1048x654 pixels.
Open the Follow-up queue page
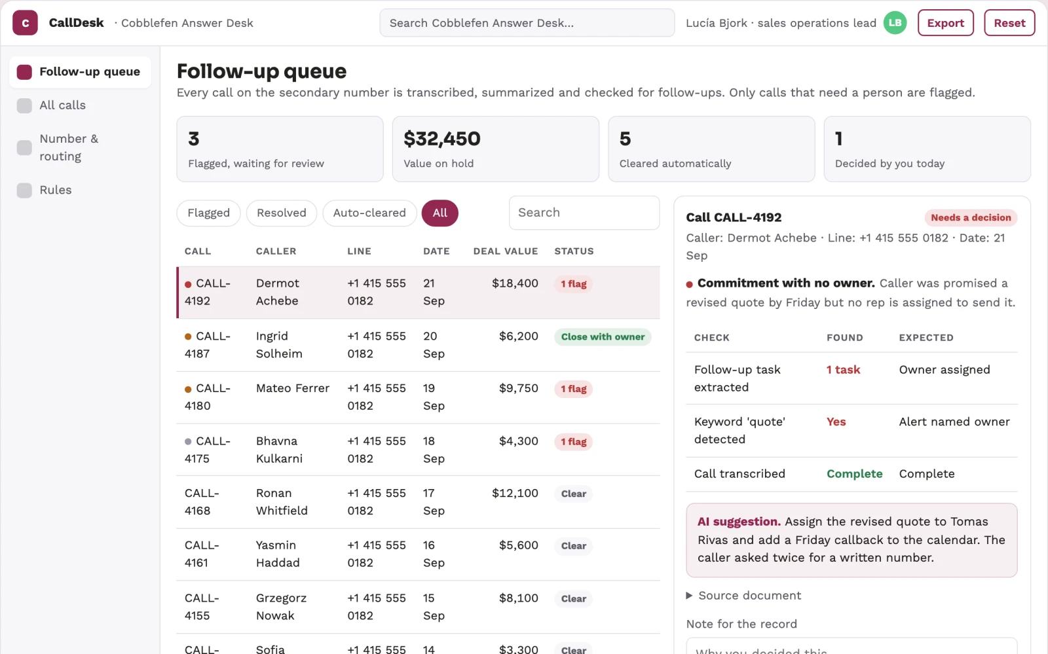(80, 72)
